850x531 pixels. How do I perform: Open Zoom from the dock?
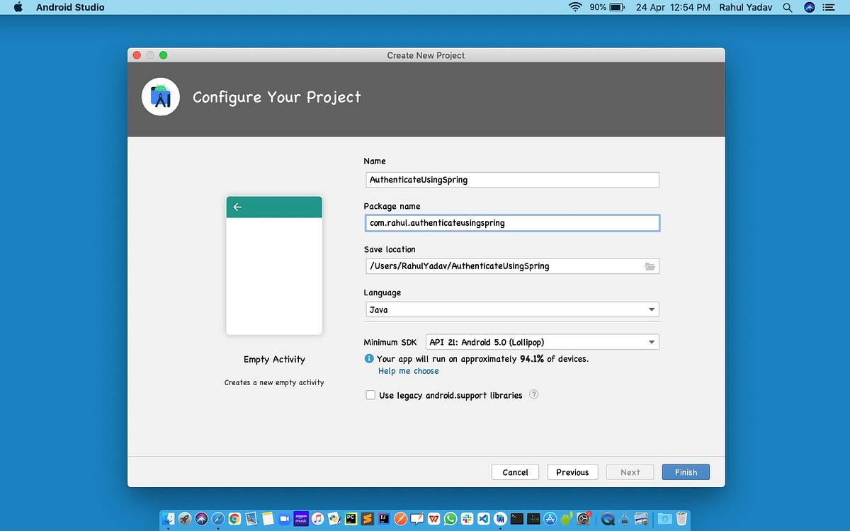285,518
